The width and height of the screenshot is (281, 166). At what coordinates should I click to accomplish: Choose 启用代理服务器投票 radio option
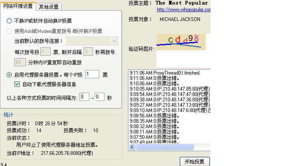click(9, 75)
